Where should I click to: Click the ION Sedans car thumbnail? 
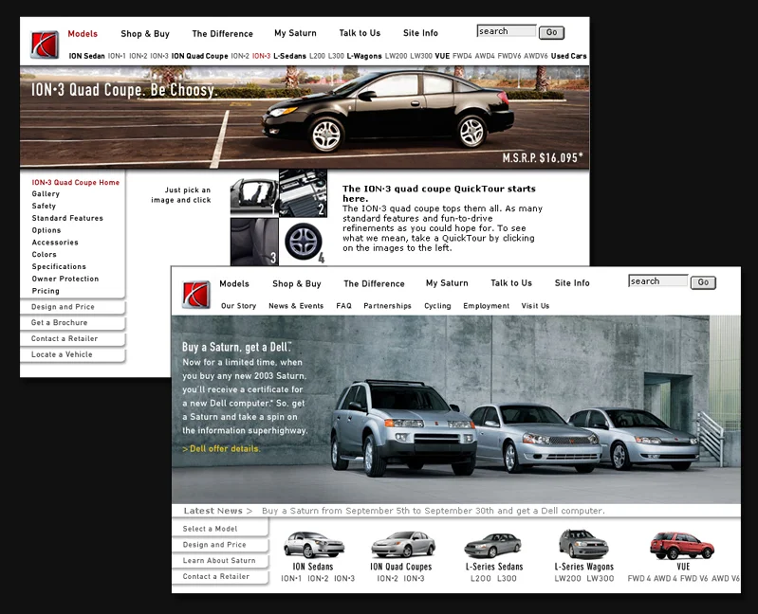[x=314, y=545]
